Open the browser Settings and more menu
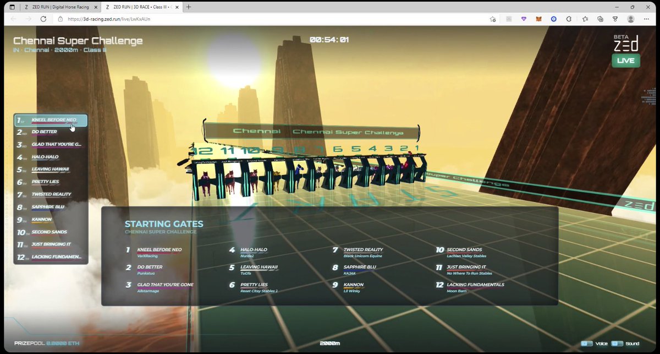 pos(647,19)
